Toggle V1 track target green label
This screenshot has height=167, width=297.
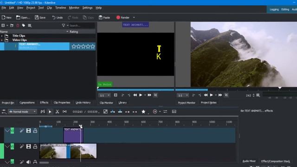click(12, 147)
